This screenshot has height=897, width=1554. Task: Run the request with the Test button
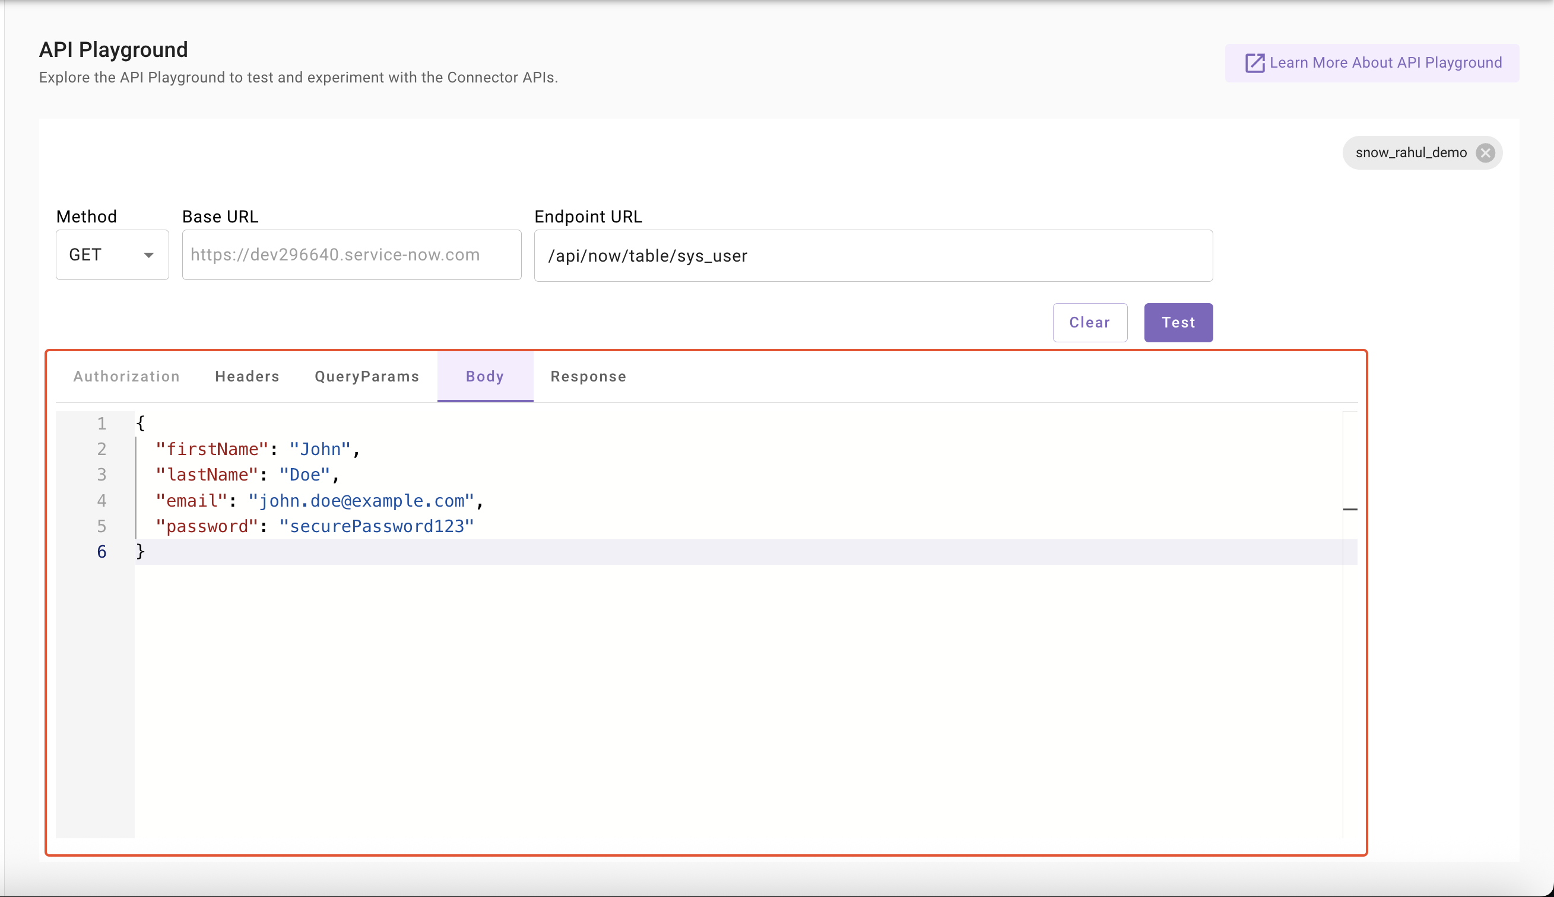click(x=1178, y=322)
